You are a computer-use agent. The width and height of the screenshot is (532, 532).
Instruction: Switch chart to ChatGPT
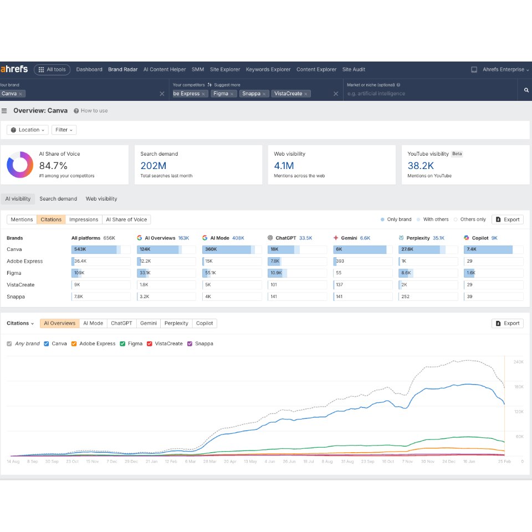point(121,323)
